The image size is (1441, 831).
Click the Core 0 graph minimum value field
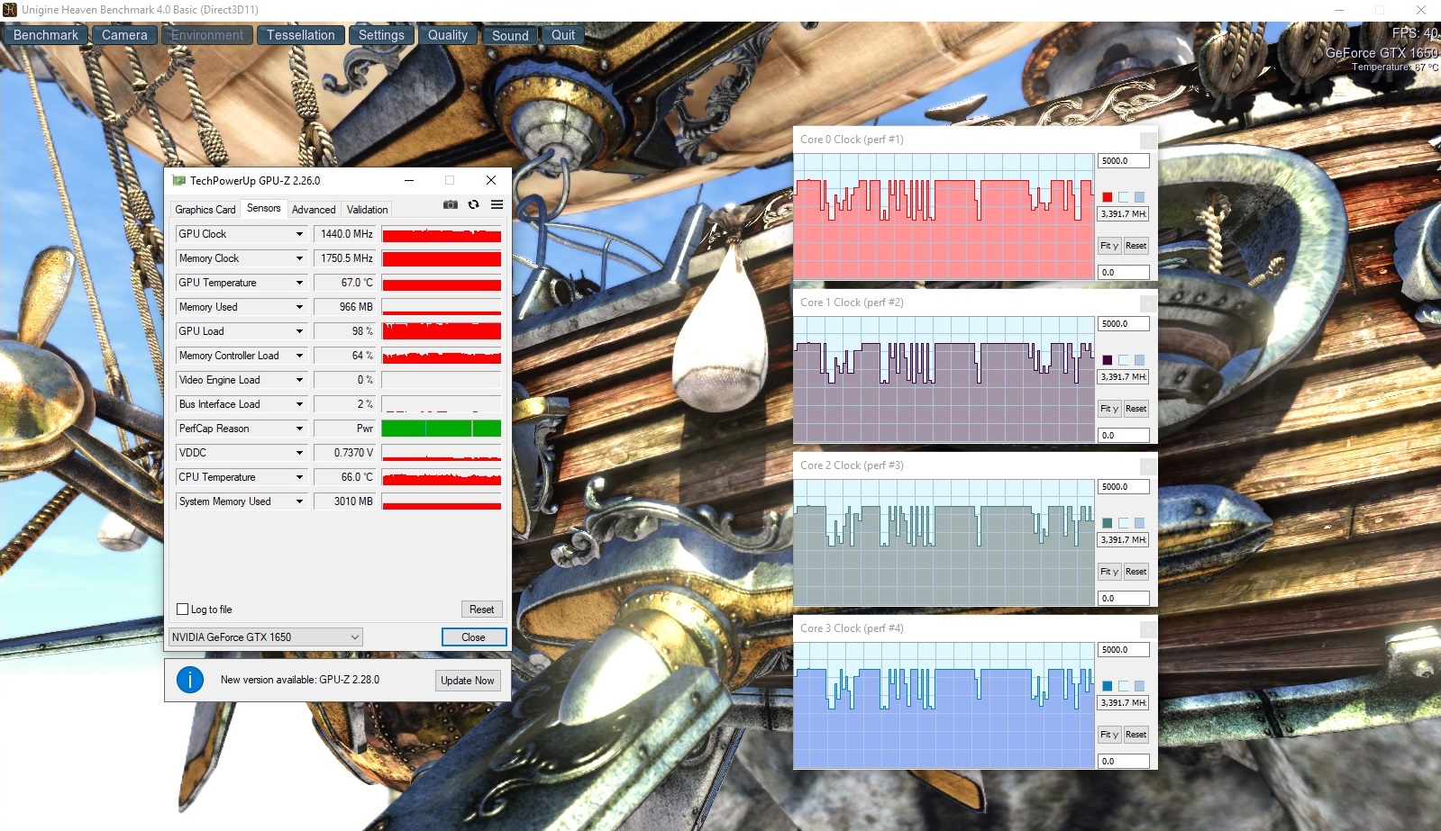[1124, 272]
